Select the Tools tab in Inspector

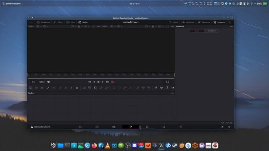197,31
